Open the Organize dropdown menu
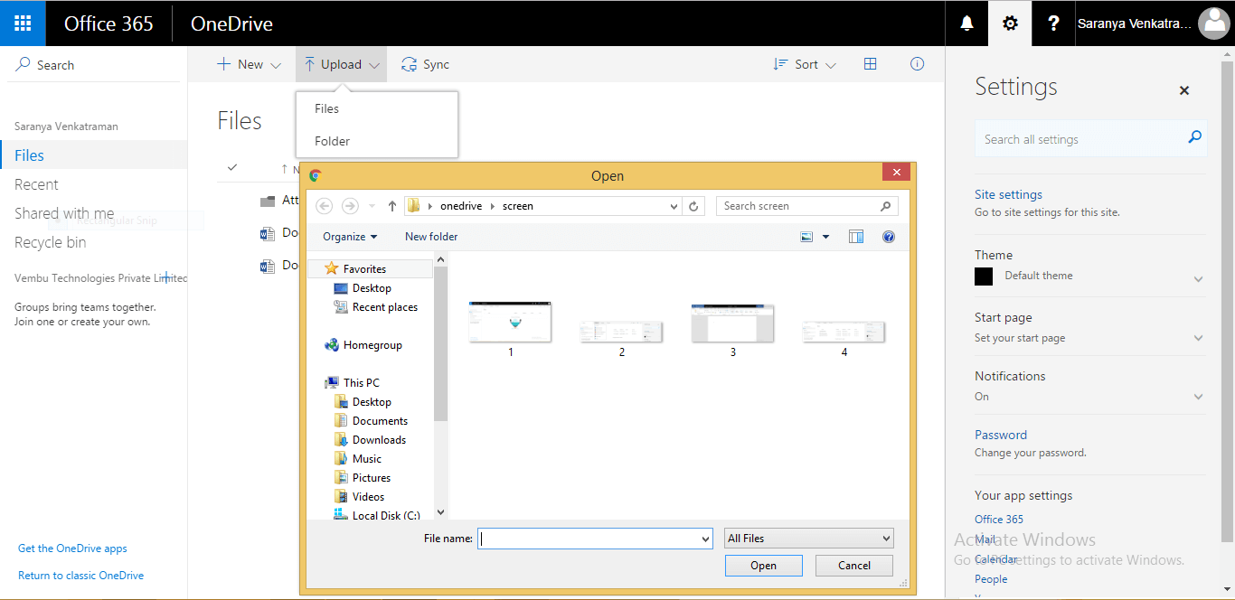Image resolution: width=1235 pixels, height=600 pixels. (350, 237)
